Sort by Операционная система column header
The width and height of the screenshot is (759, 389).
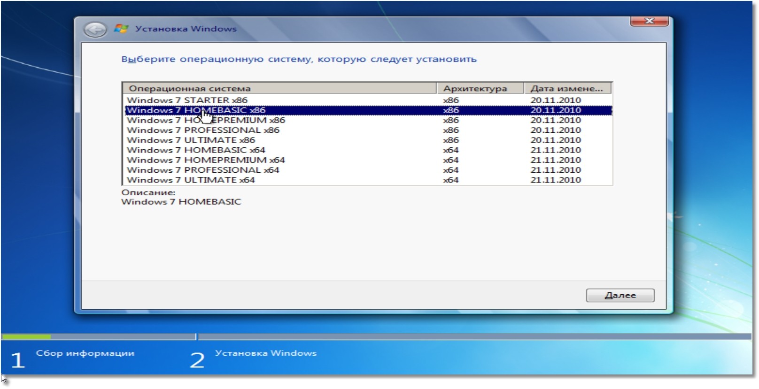coord(279,88)
